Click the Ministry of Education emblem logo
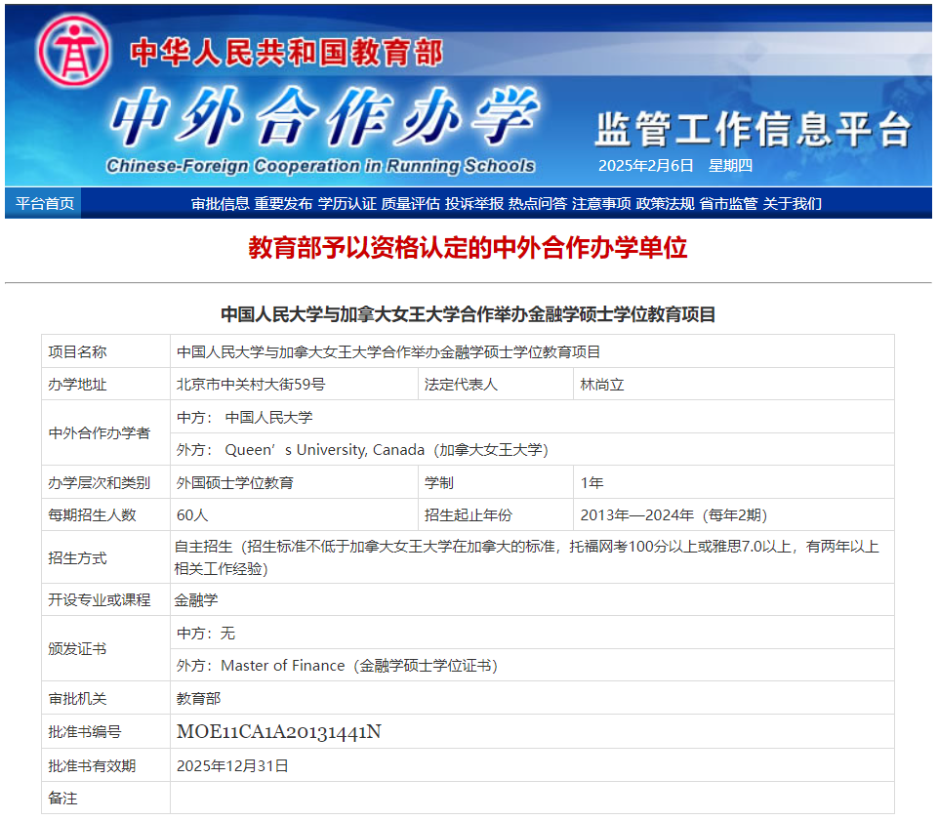 (x=73, y=52)
